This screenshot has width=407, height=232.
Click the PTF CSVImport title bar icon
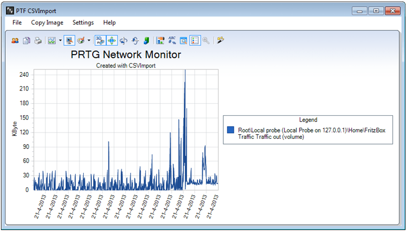10,11
